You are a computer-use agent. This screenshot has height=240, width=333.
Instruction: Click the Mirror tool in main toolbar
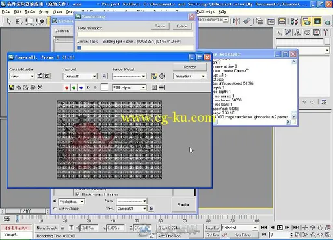[x=236, y=21]
